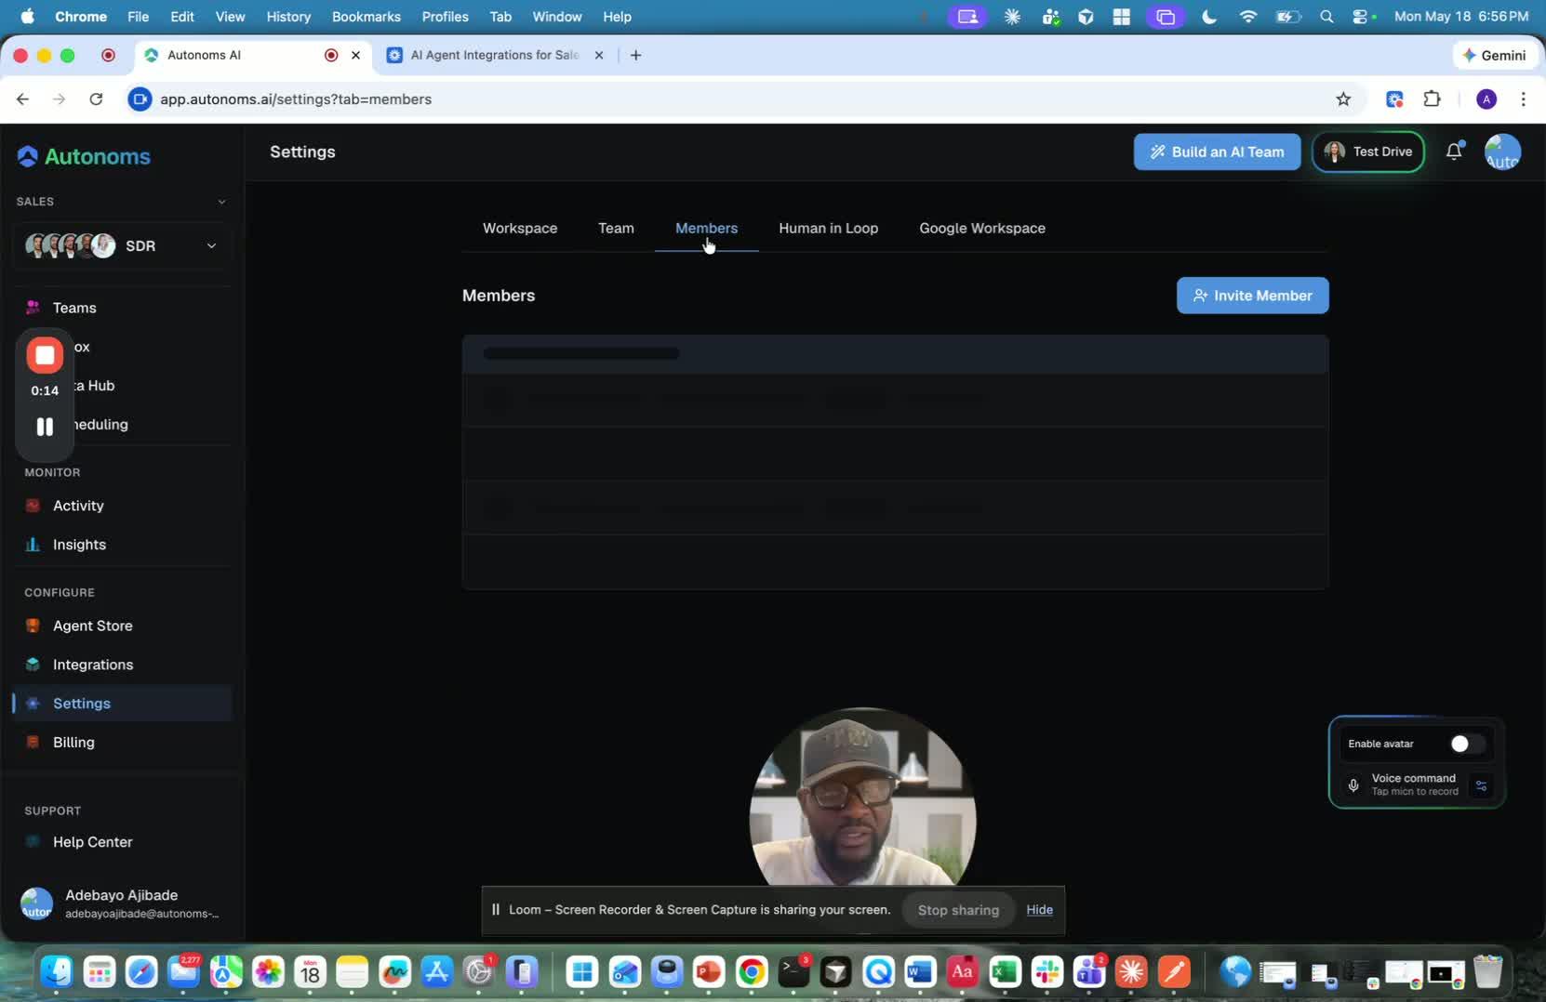Image resolution: width=1546 pixels, height=1002 pixels.
Task: View site information icon in the address bar
Action: (140, 99)
